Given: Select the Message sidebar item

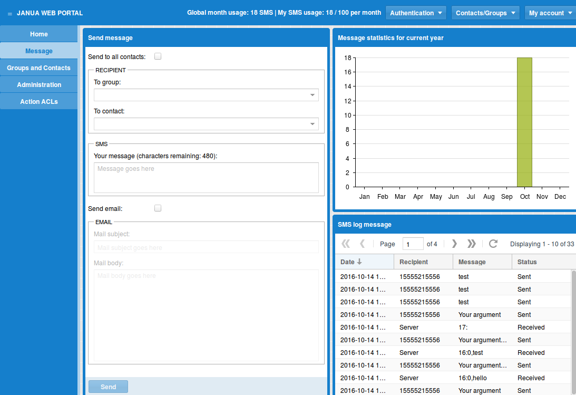Looking at the screenshot, I should (x=39, y=51).
